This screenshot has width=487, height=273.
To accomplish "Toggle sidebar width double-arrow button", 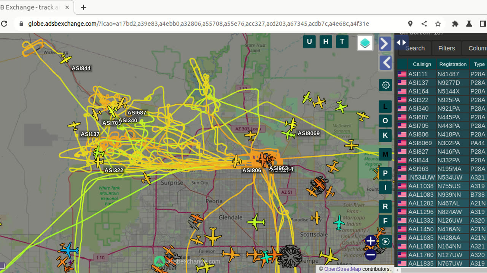I will coord(401,42).
